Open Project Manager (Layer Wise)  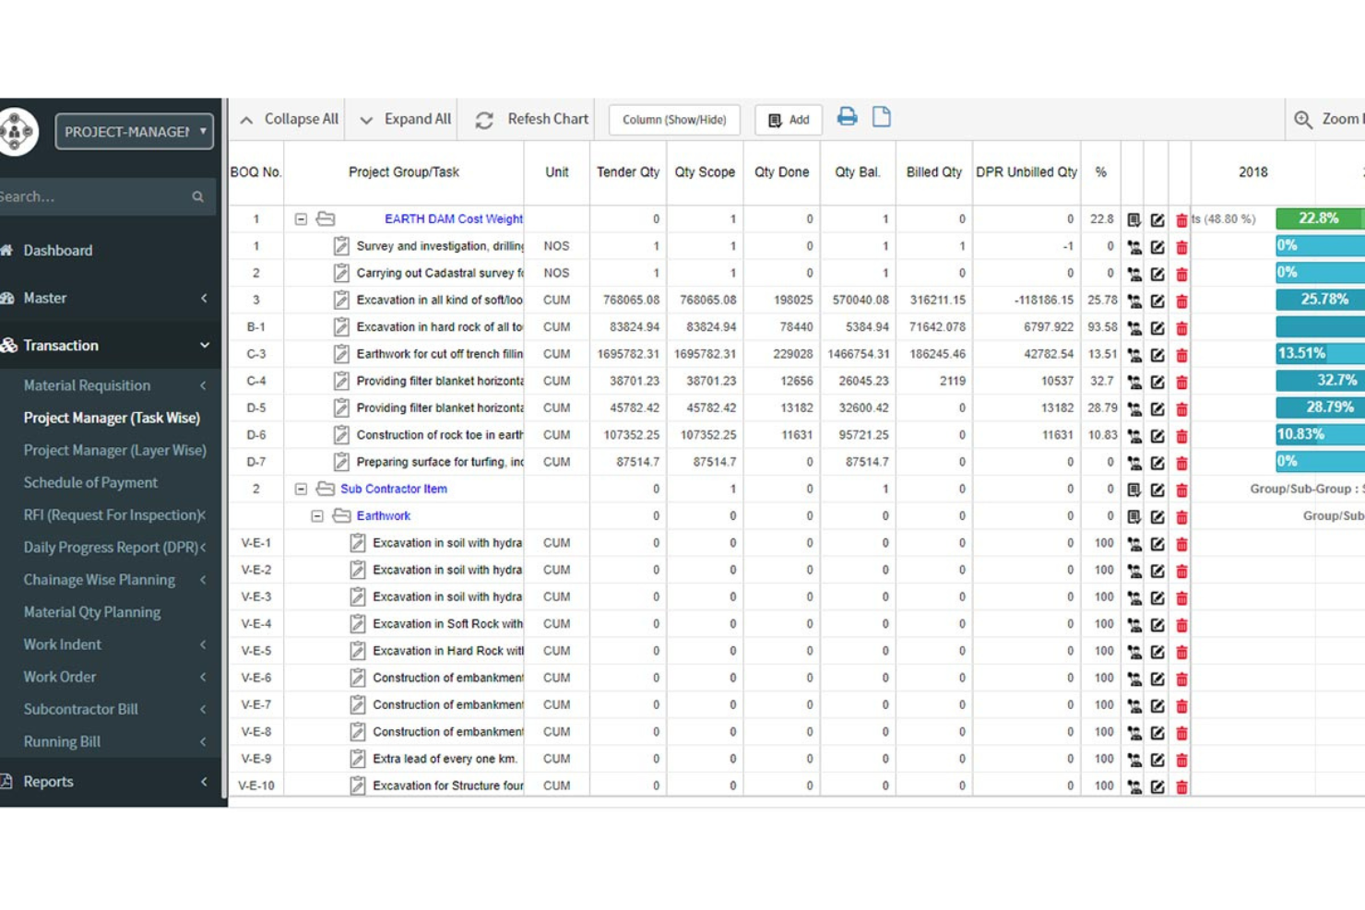tap(114, 450)
